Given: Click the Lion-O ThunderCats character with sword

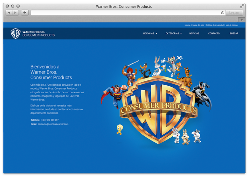Looking at the screenshot, I should pyautogui.click(x=130, y=73).
